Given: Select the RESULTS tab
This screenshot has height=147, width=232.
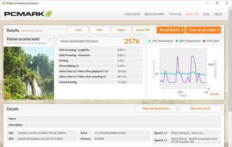Looking at the screenshot, I should click(192, 14).
